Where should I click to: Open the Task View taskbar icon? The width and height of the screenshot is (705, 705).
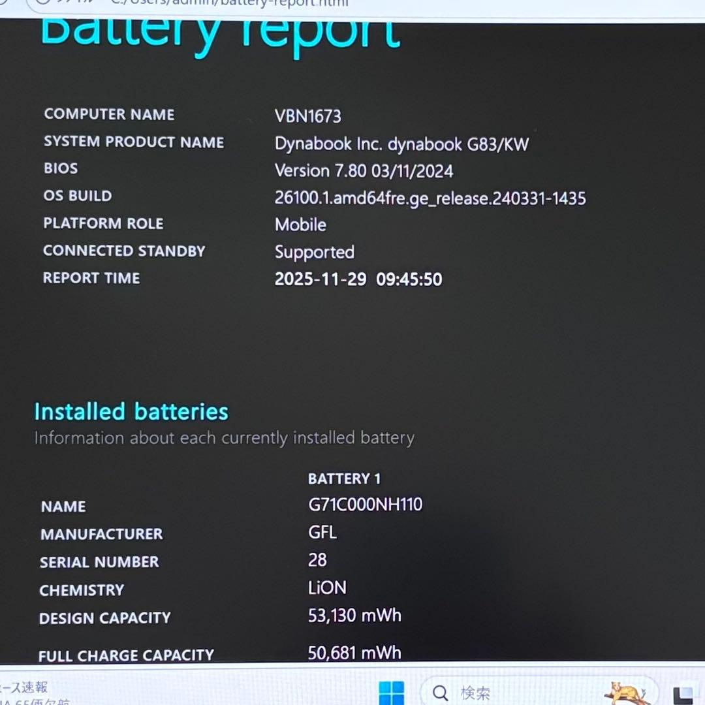pos(683,696)
